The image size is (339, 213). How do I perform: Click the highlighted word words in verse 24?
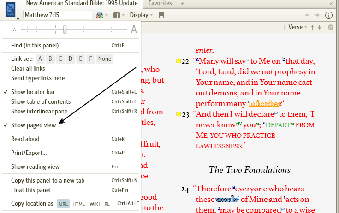[226, 199]
